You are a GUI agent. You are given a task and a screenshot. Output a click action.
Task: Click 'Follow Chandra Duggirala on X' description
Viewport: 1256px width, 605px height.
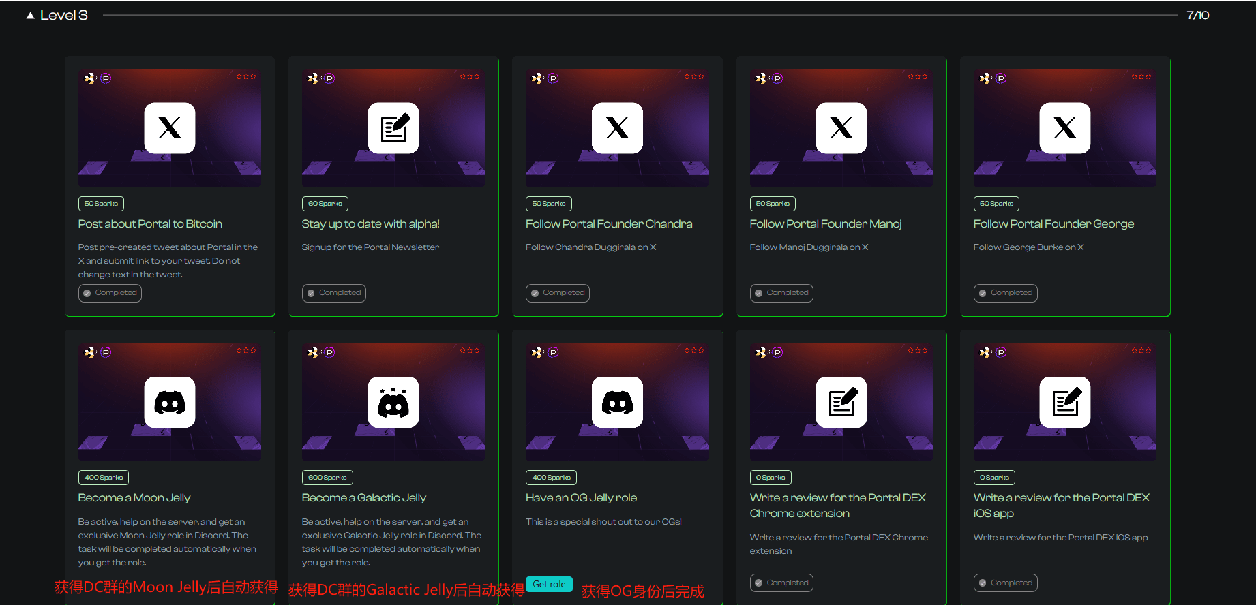pos(591,247)
